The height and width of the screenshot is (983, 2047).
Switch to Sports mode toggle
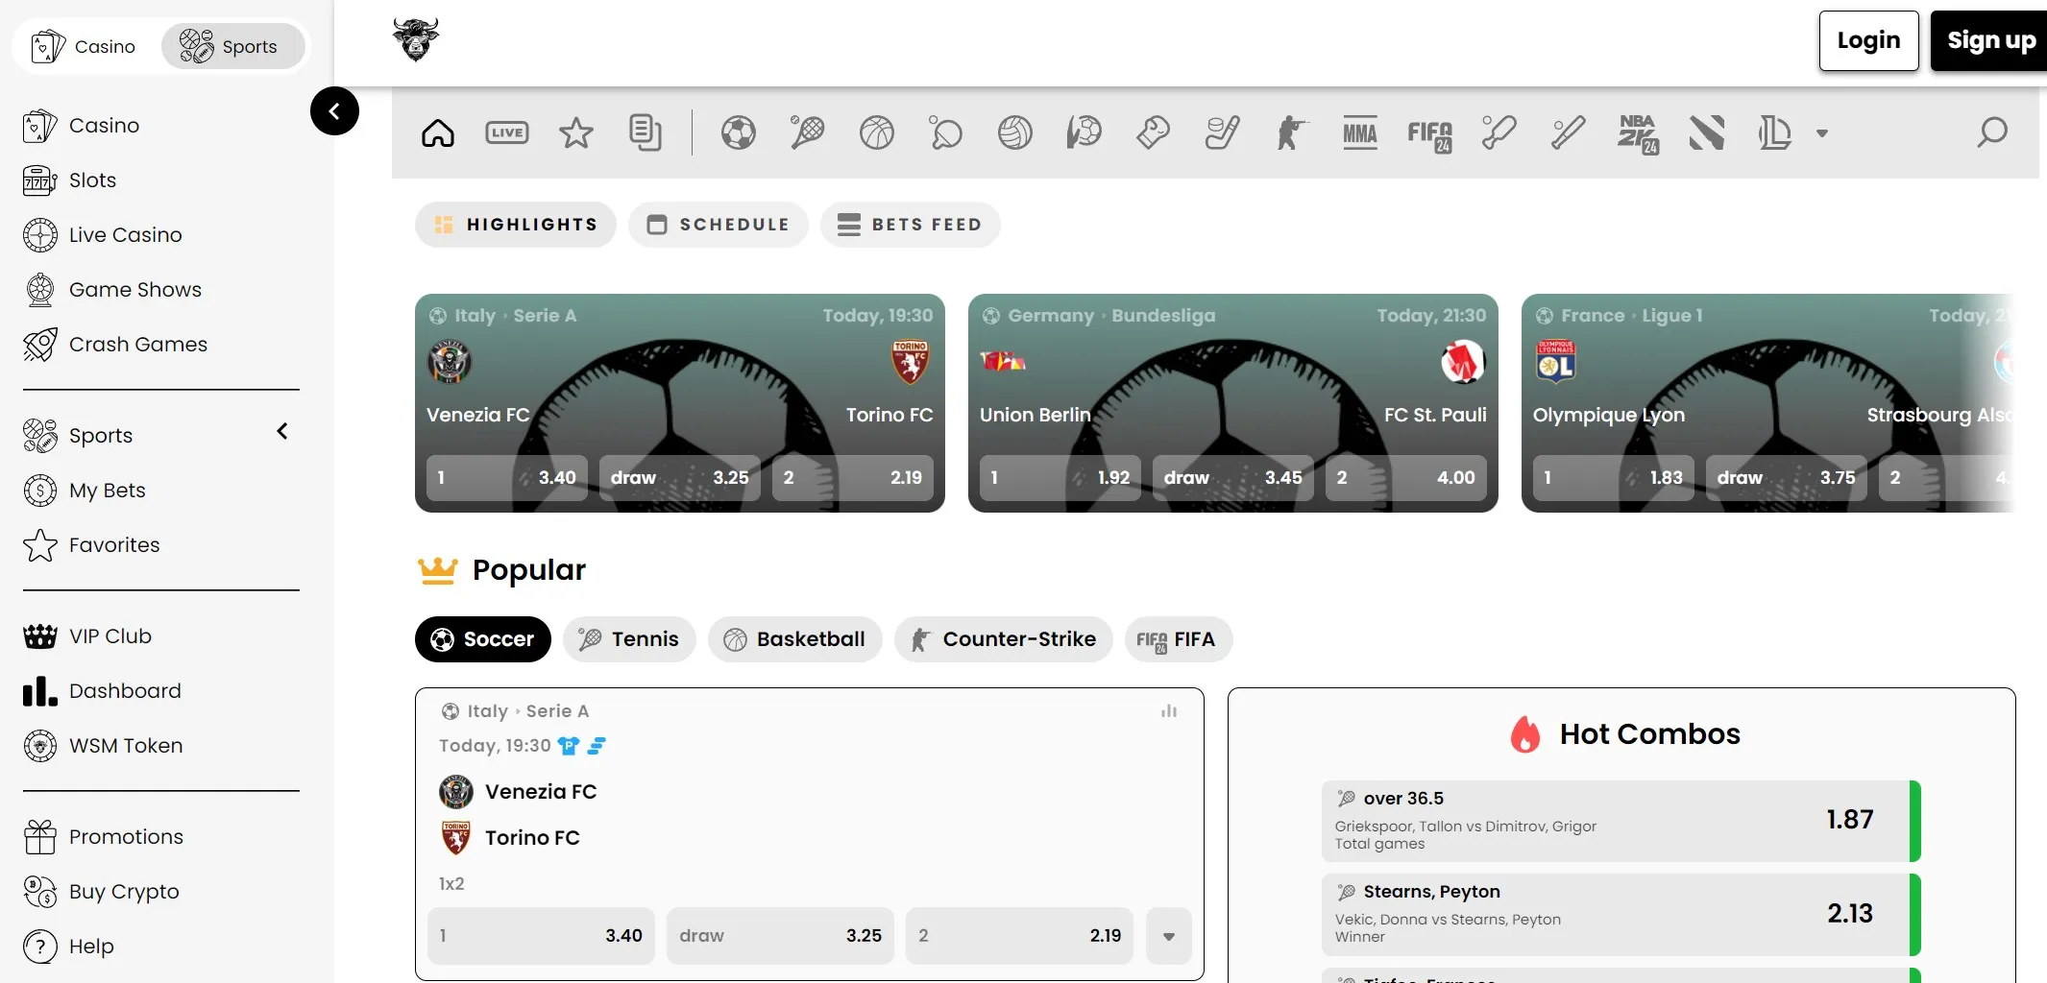coord(232,46)
